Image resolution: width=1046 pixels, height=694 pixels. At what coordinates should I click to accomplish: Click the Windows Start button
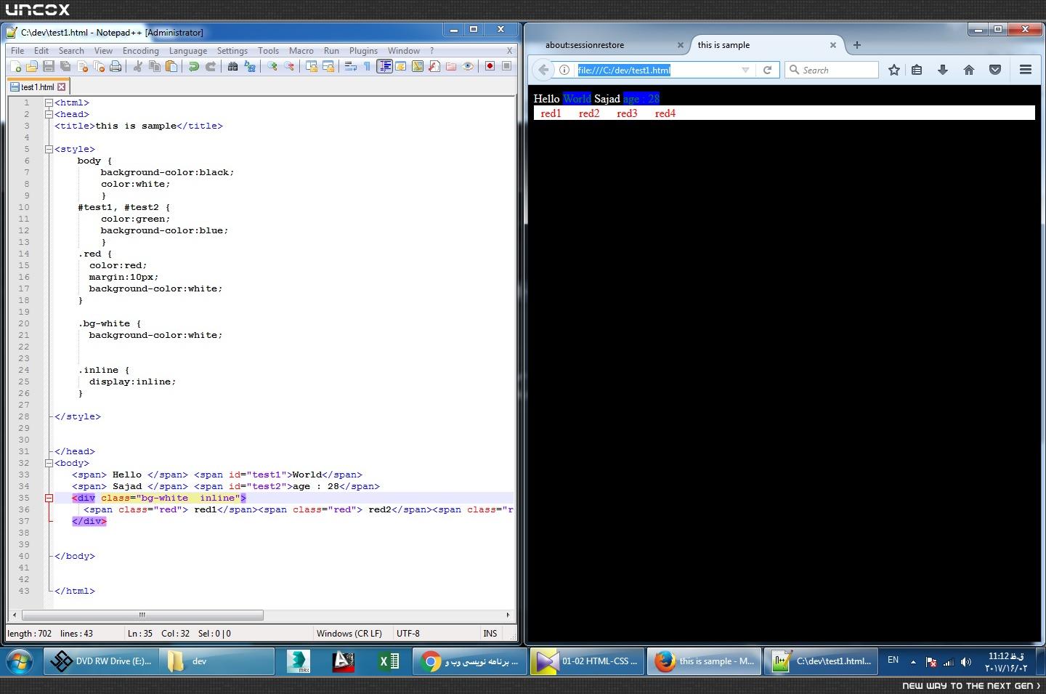click(20, 662)
